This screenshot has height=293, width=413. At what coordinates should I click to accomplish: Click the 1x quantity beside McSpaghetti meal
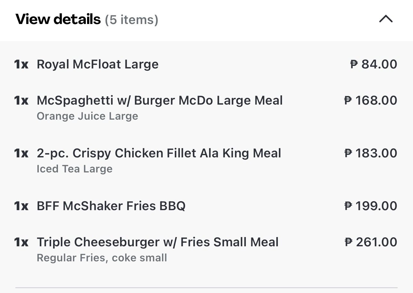click(21, 100)
